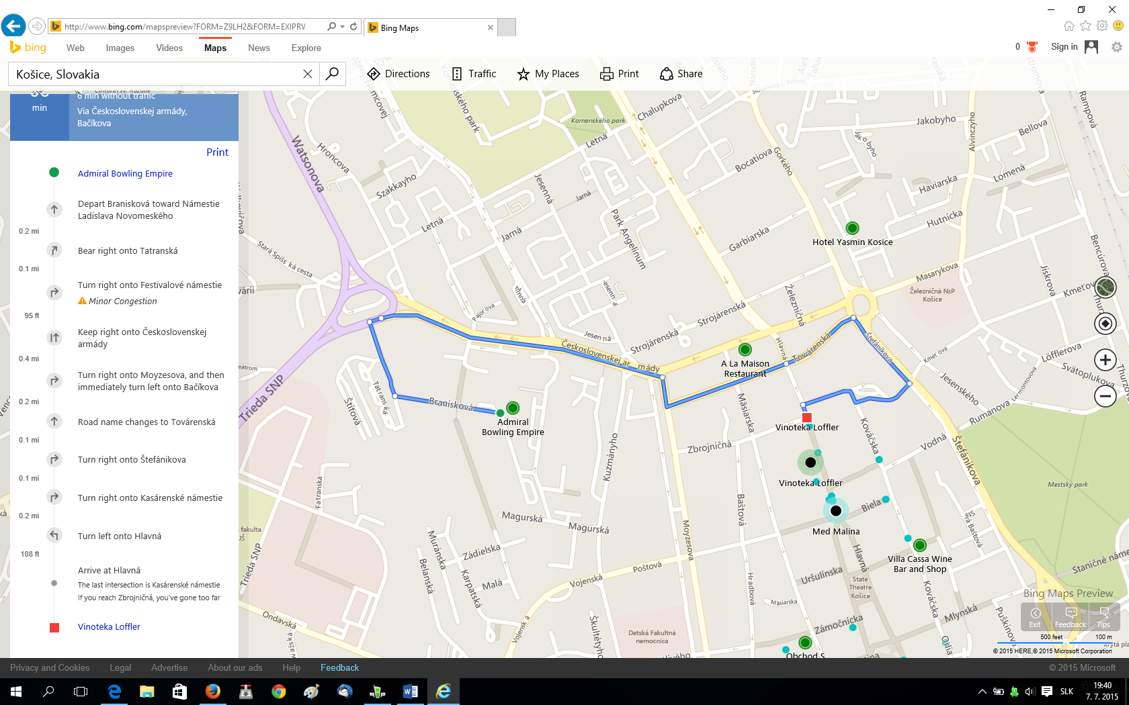Click Share in the toolbar
The width and height of the screenshot is (1129, 705).
tap(681, 74)
